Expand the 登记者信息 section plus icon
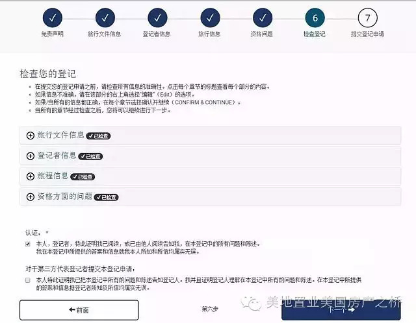This screenshot has width=416, height=323. 31,156
